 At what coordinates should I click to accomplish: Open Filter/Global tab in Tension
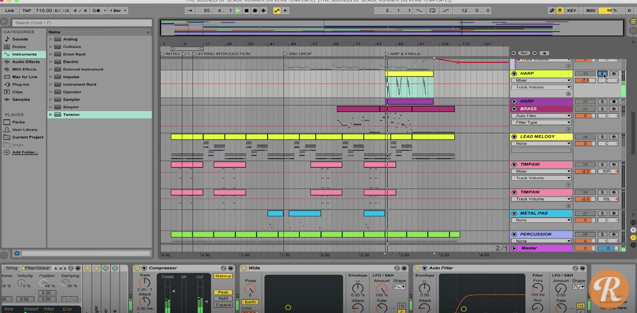click(36, 268)
